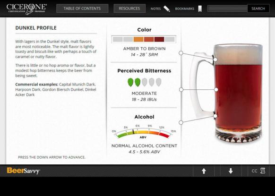Click the Cicerone Certification Program logo

tap(26, 9)
